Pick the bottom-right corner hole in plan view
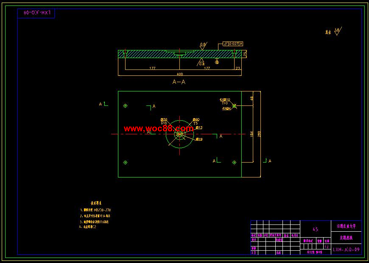The height and width of the screenshot is (263, 369). (234, 162)
